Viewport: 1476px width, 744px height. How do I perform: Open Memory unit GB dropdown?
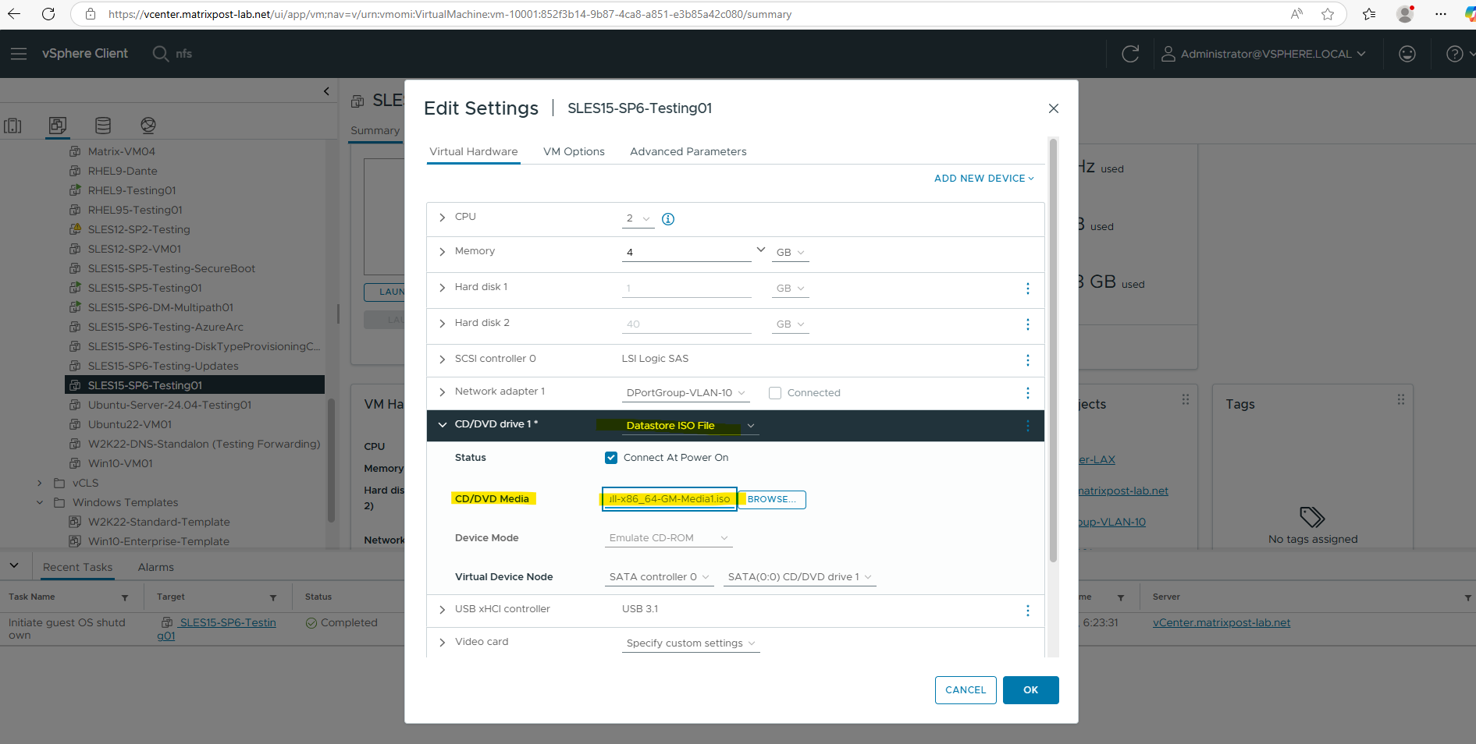point(790,253)
